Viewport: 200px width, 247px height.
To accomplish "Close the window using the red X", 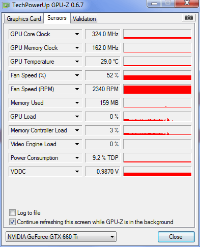I will [x=187, y=4].
